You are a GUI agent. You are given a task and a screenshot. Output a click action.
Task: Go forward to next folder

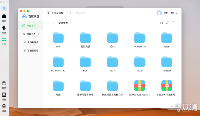point(53,23)
